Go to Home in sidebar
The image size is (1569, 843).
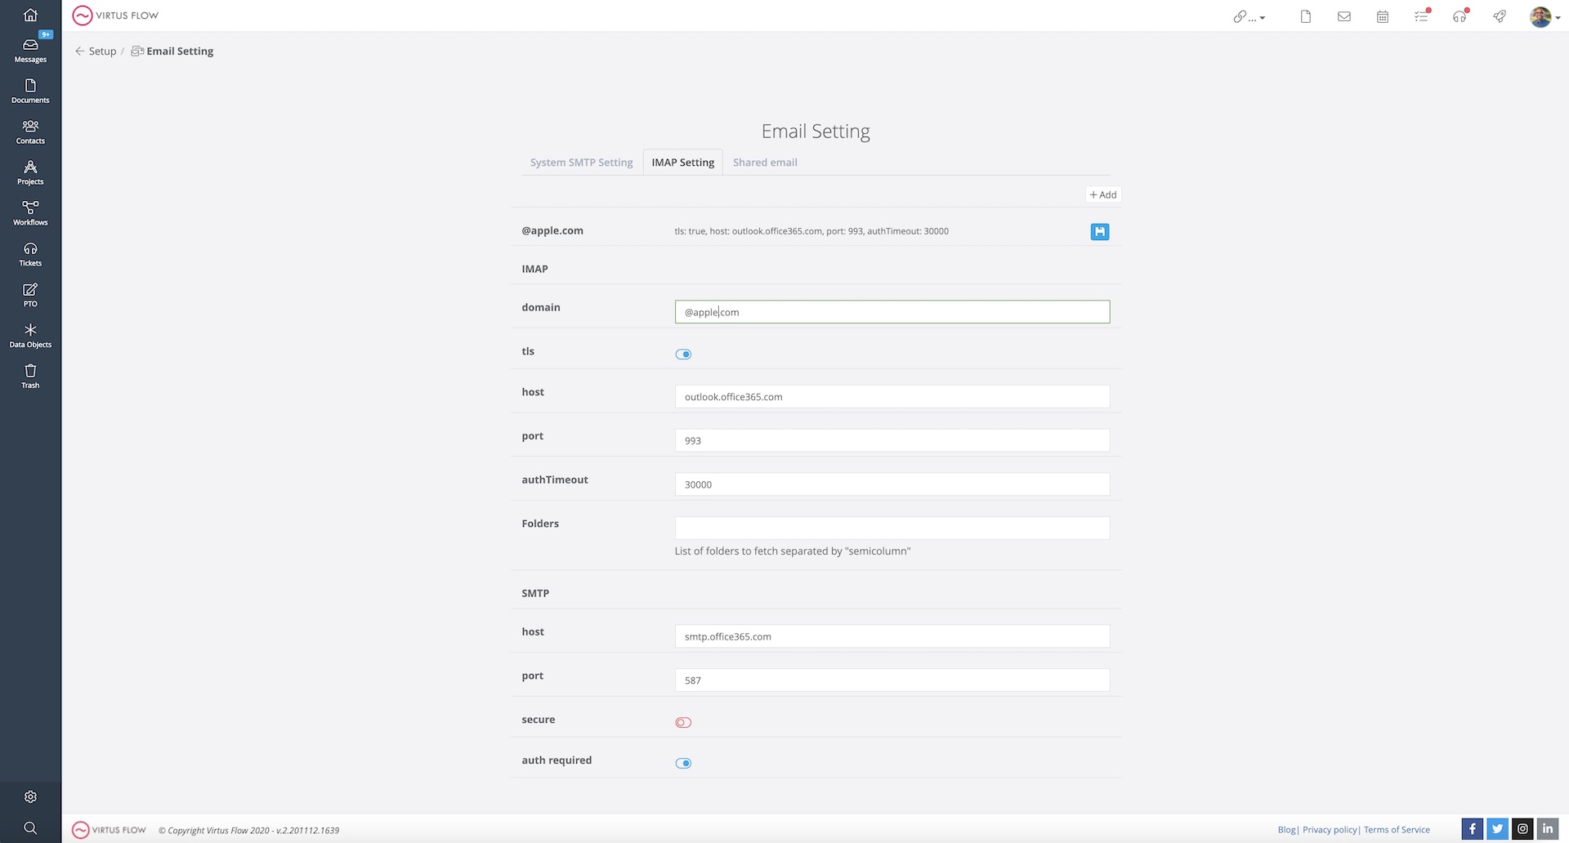pos(30,15)
